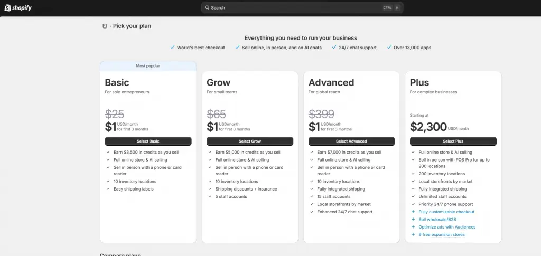Image resolution: width=541 pixels, height=256 pixels.
Task: Click For solo entrepreneurs subtitle
Action: pos(127,92)
